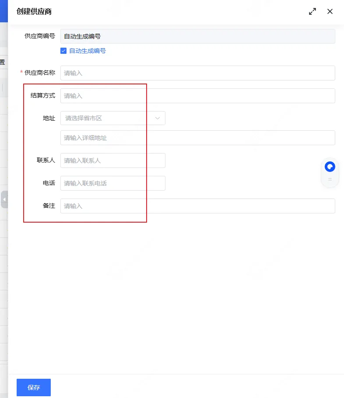Click the left sidebar collapse arrow handle
344x398 pixels.
click(x=4, y=199)
